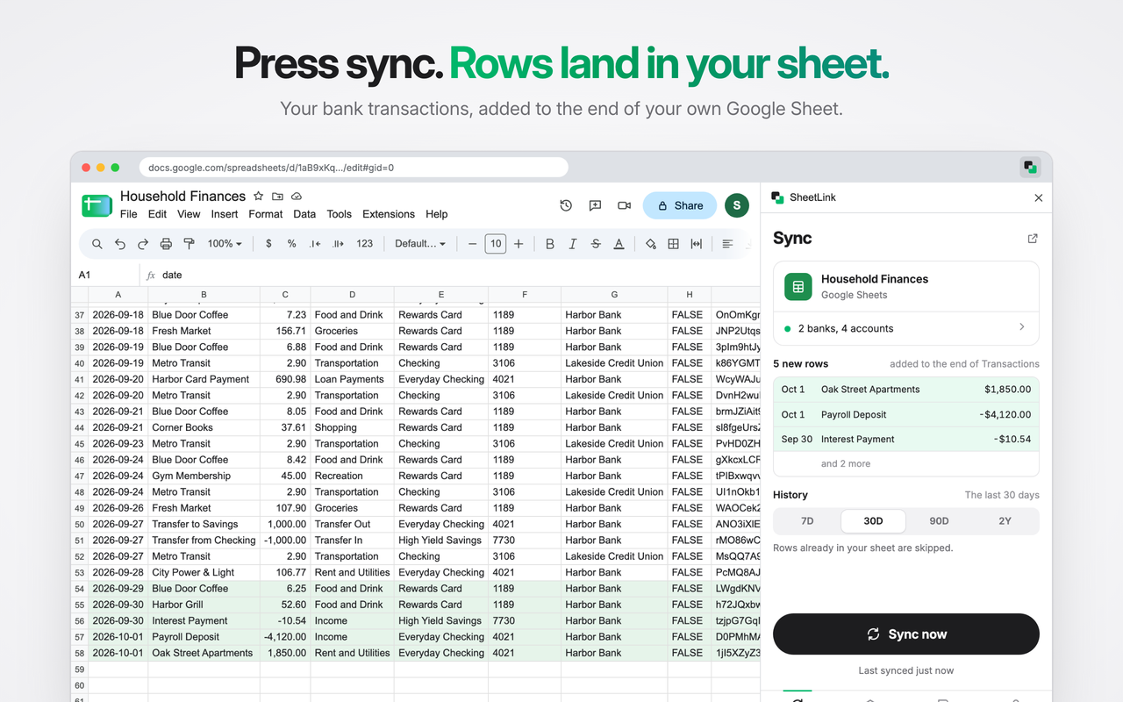Open the zoom 100% dropdown
The width and height of the screenshot is (1123, 702).
pos(225,244)
